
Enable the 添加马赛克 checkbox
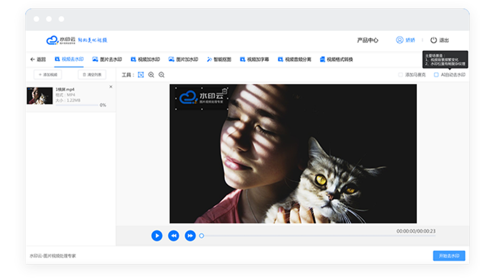[401, 74]
